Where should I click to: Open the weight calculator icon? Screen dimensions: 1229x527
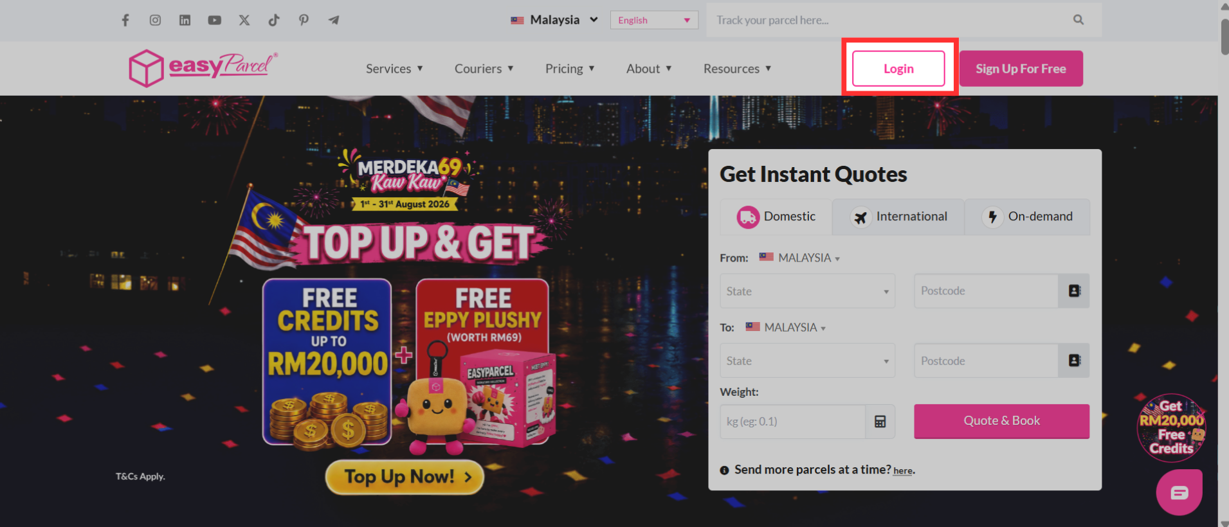(x=880, y=422)
